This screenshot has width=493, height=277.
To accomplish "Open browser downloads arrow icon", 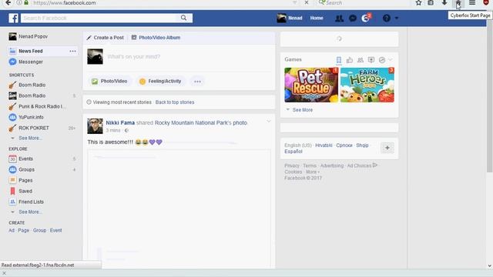I will click(444, 3).
